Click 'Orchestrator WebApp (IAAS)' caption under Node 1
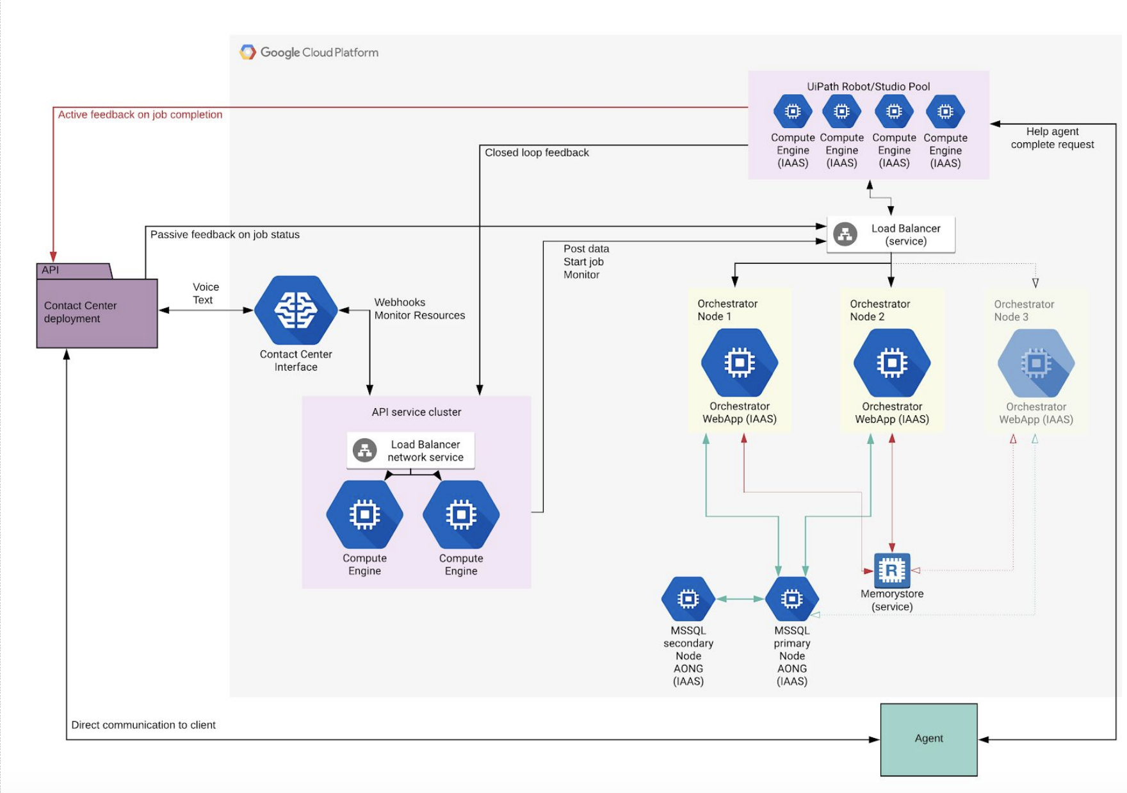1127x793 pixels. point(740,413)
